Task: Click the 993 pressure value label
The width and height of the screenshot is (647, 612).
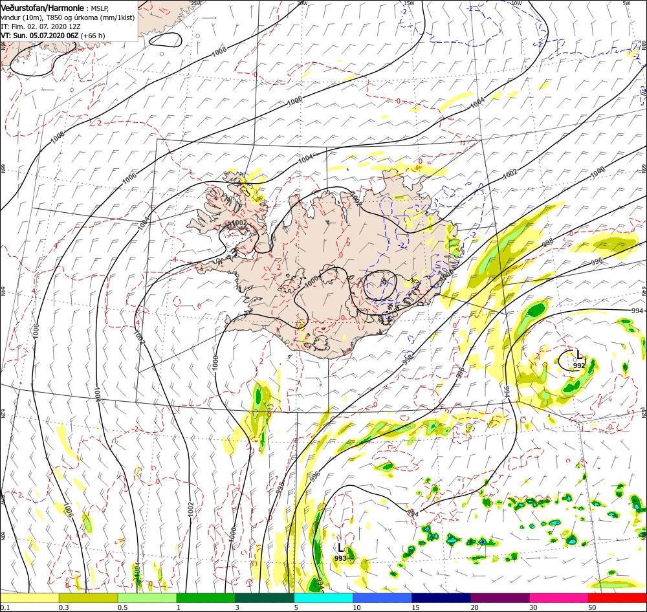Action: coord(340,558)
